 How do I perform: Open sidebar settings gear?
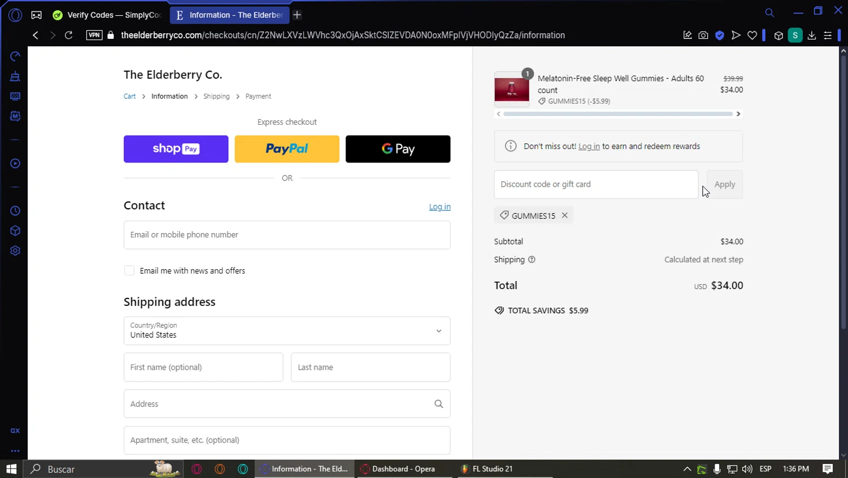(15, 251)
